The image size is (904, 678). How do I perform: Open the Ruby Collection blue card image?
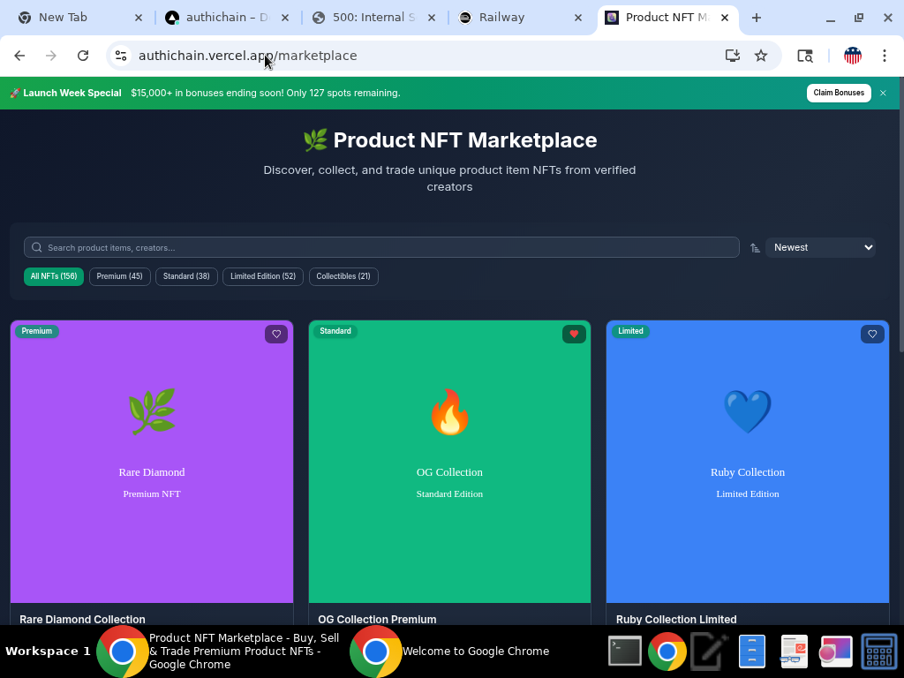click(748, 462)
